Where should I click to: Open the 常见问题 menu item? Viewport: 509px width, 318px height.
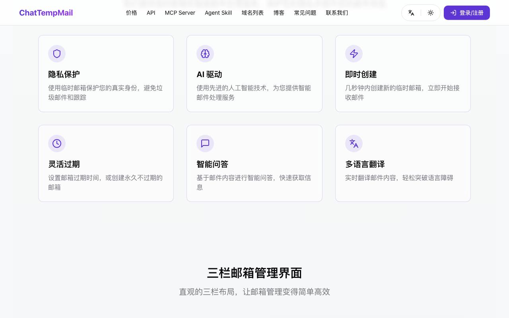pos(305,13)
